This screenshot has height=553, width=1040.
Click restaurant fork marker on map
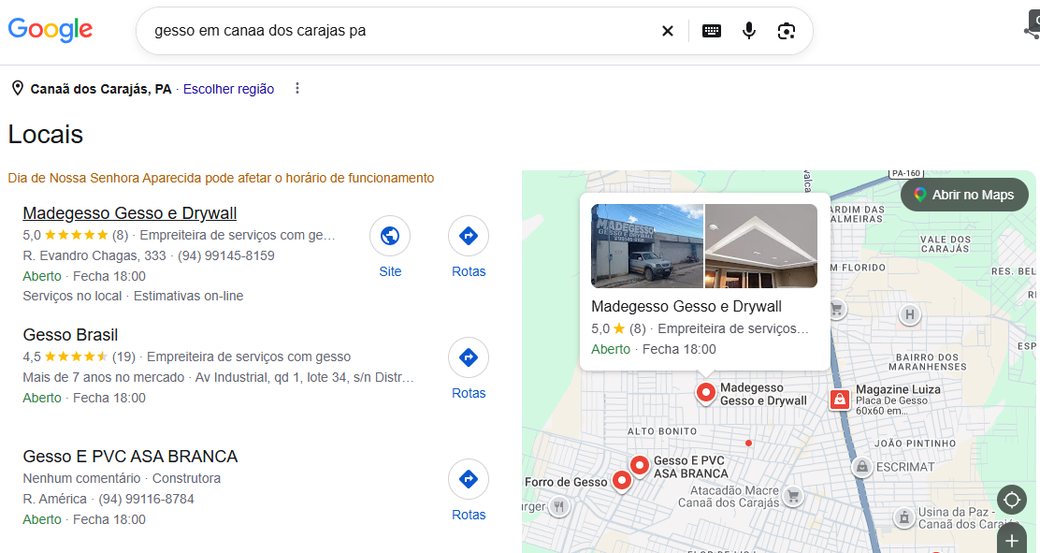coord(559,507)
